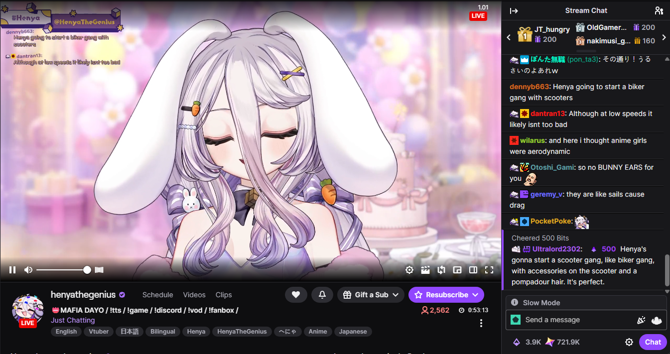The width and height of the screenshot is (670, 354).
Task: Click JT_hungry top gifter entry
Action: point(543,34)
